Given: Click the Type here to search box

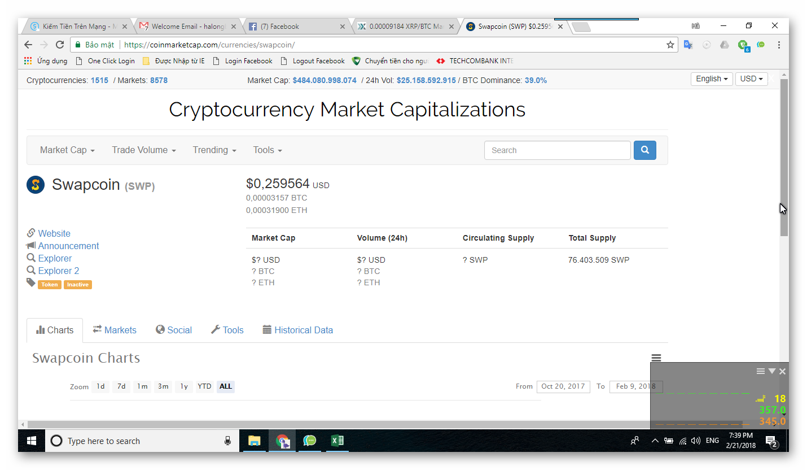Looking at the screenshot, I should (142, 441).
